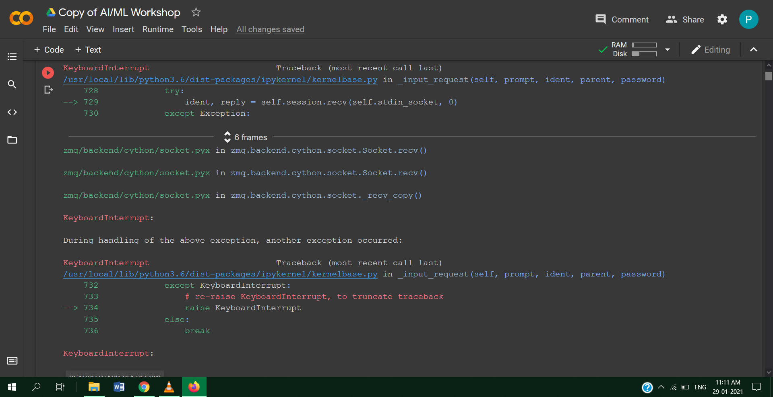Open the account avatar P
The height and width of the screenshot is (397, 773).
[x=748, y=19]
